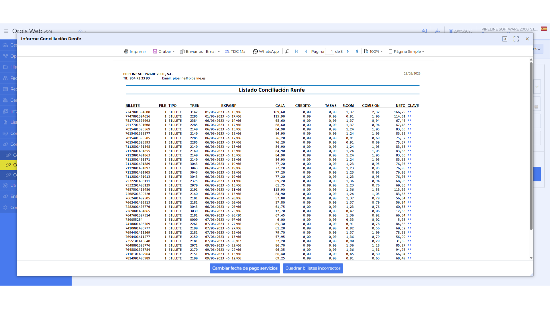Open the hamburger menu in Orbis Web
The height and width of the screenshot is (309, 550).
6,31
